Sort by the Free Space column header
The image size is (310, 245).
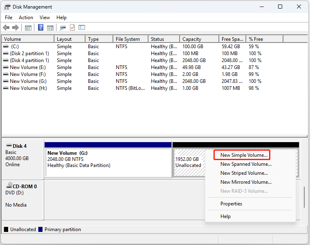pos(232,39)
